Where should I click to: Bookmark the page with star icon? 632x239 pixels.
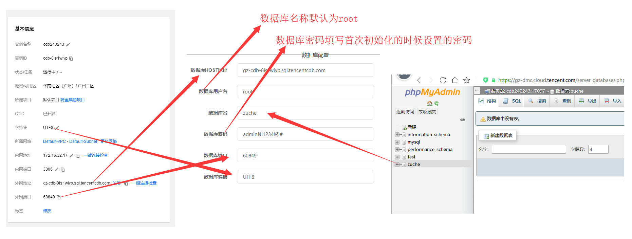tap(467, 80)
